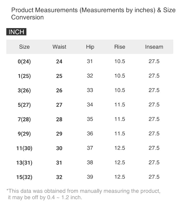This screenshot has height=203, width=181.
Task: Click the INCH unit label
Action: pos(16,32)
